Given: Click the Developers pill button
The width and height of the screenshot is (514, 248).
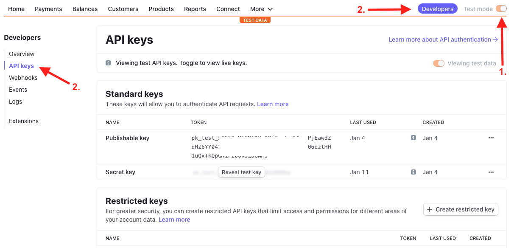Looking at the screenshot, I should [x=438, y=8].
